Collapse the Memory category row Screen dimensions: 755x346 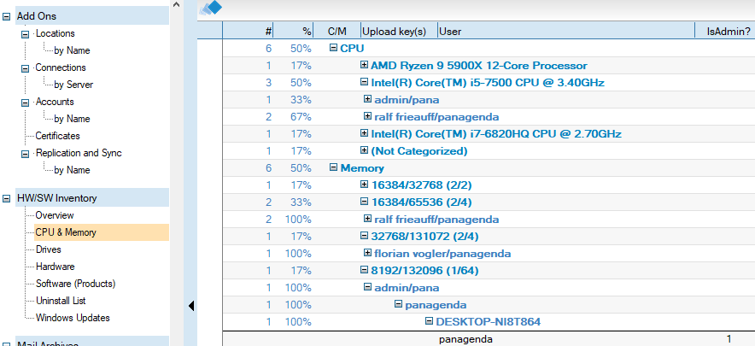tap(333, 167)
